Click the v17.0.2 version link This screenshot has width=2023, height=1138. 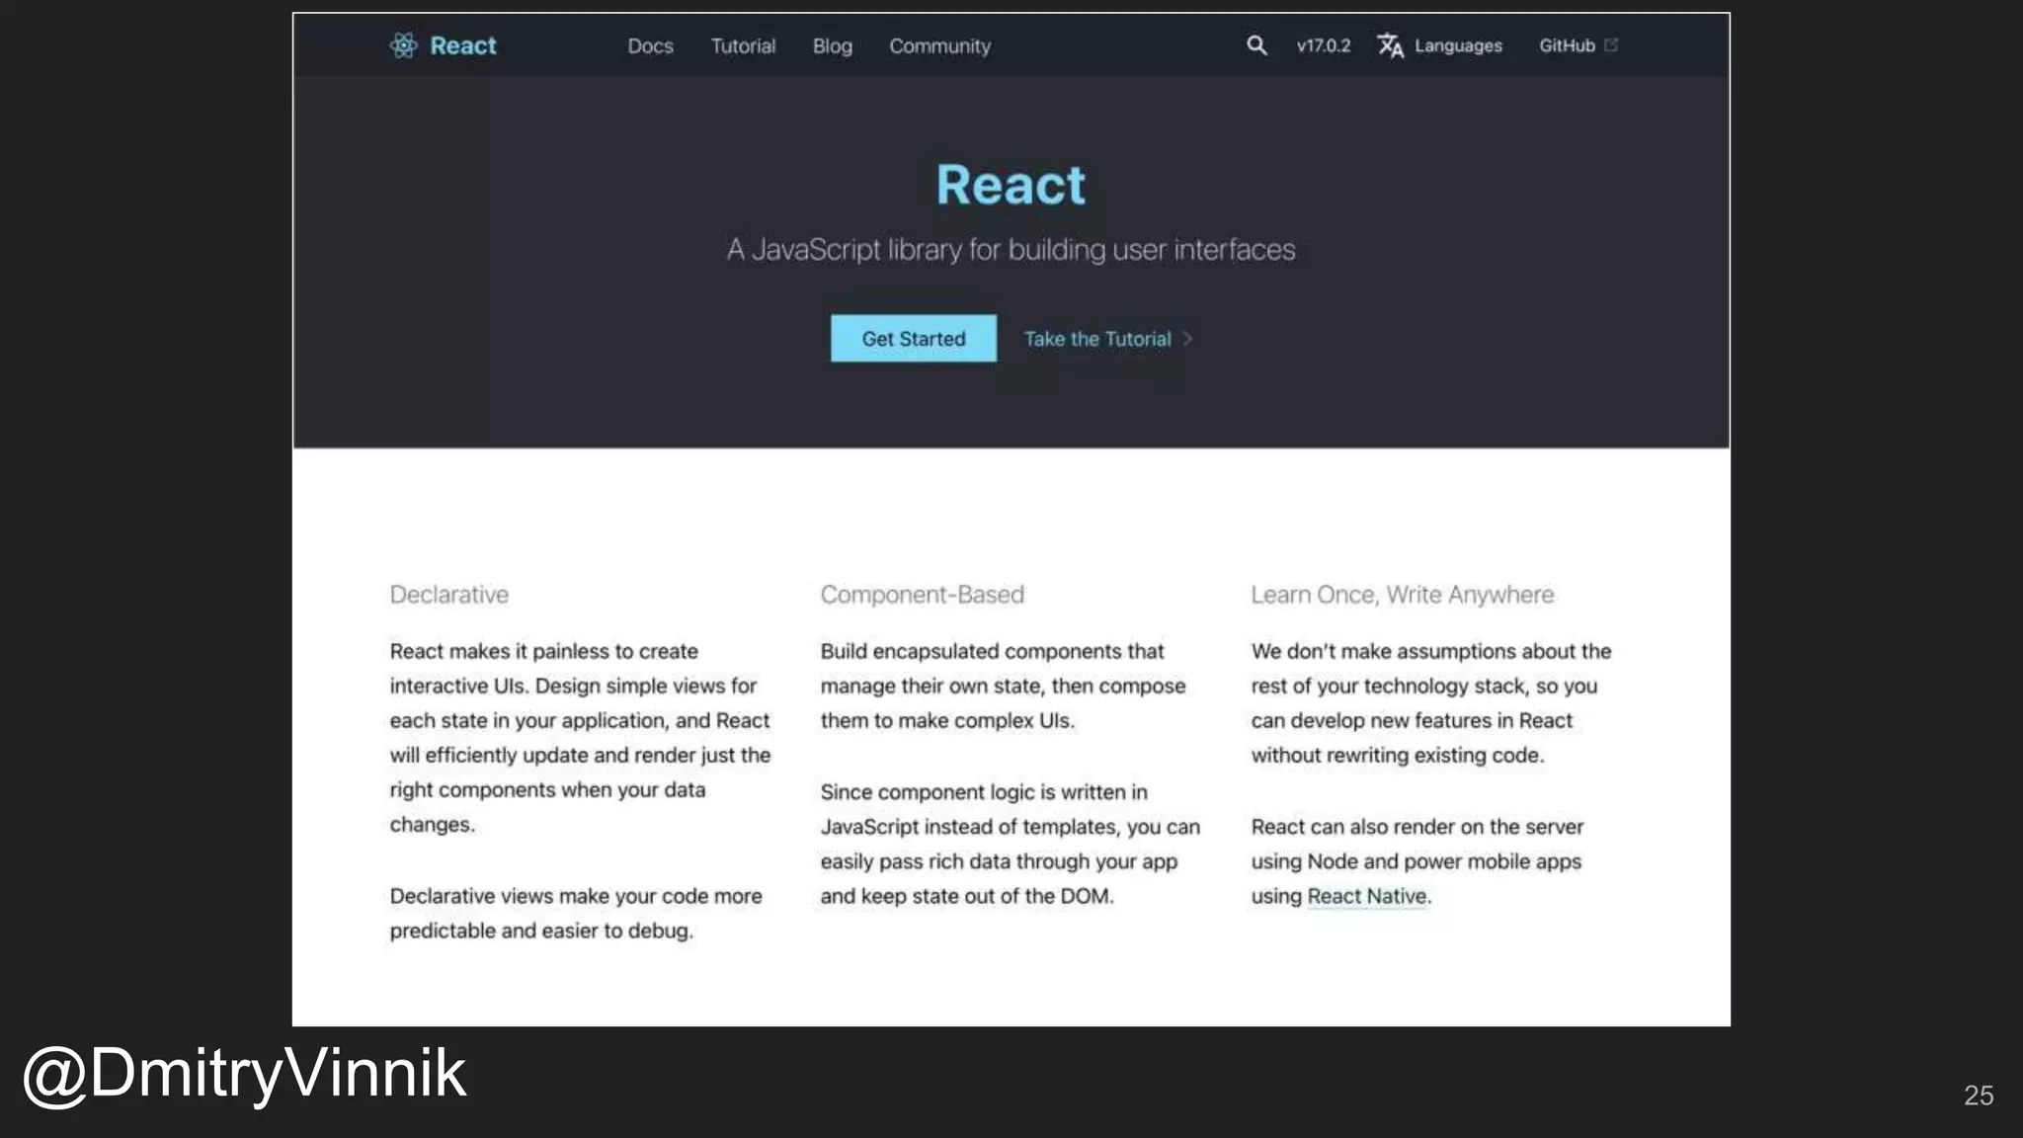(1323, 46)
